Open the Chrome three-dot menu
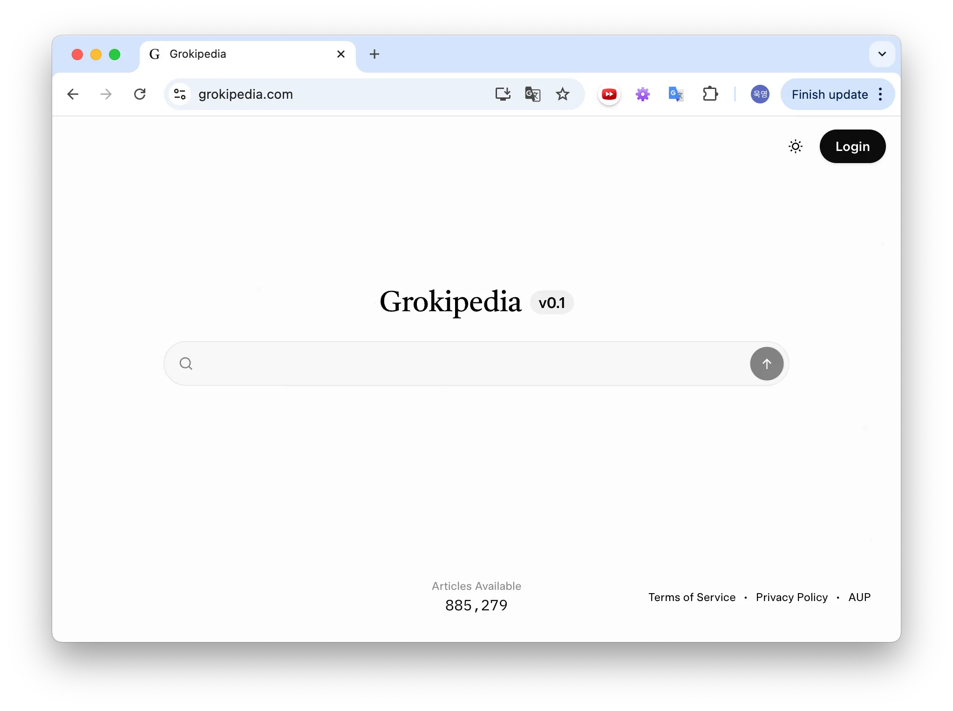Screen dimensions: 953x711 click(x=880, y=94)
